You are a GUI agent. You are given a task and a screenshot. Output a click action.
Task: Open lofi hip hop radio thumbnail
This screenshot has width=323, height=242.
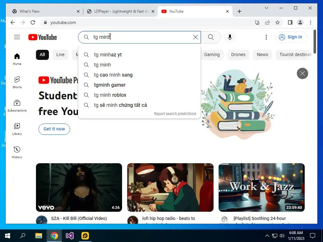point(170,187)
